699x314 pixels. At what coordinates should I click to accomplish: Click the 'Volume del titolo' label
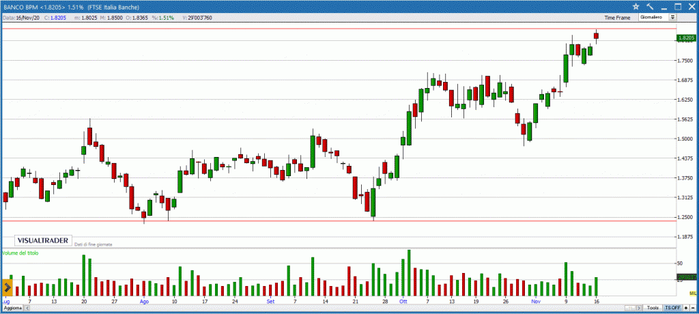(20, 253)
